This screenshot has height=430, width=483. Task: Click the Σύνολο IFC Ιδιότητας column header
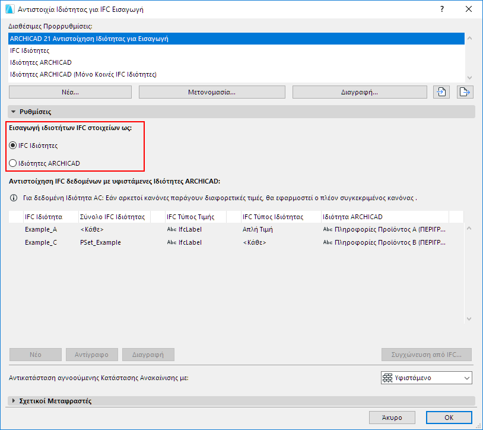tap(115, 217)
